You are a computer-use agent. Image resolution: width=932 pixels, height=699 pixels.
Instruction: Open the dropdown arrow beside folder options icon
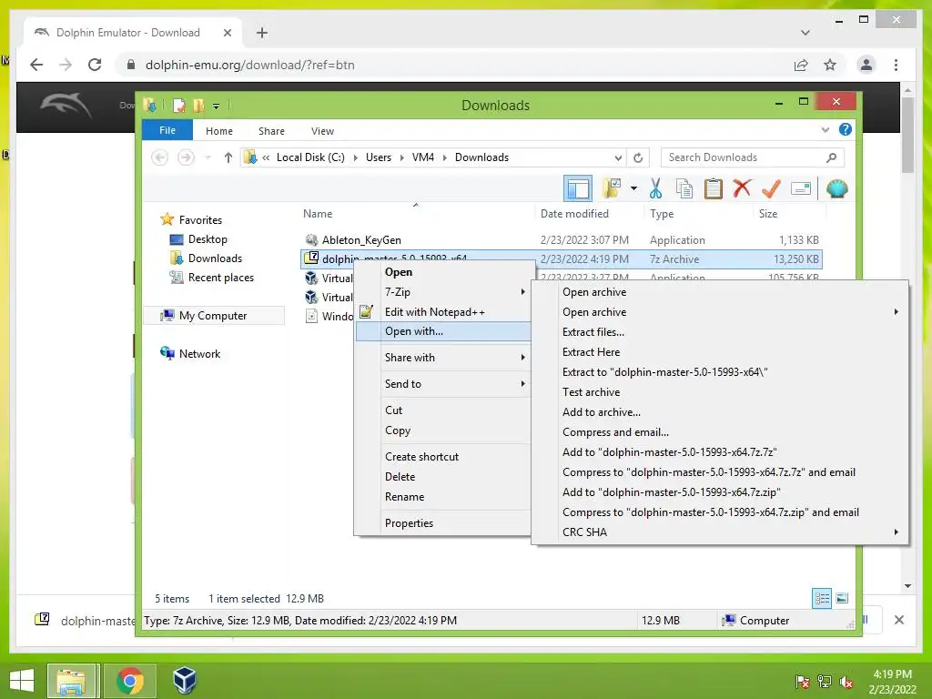(x=633, y=189)
